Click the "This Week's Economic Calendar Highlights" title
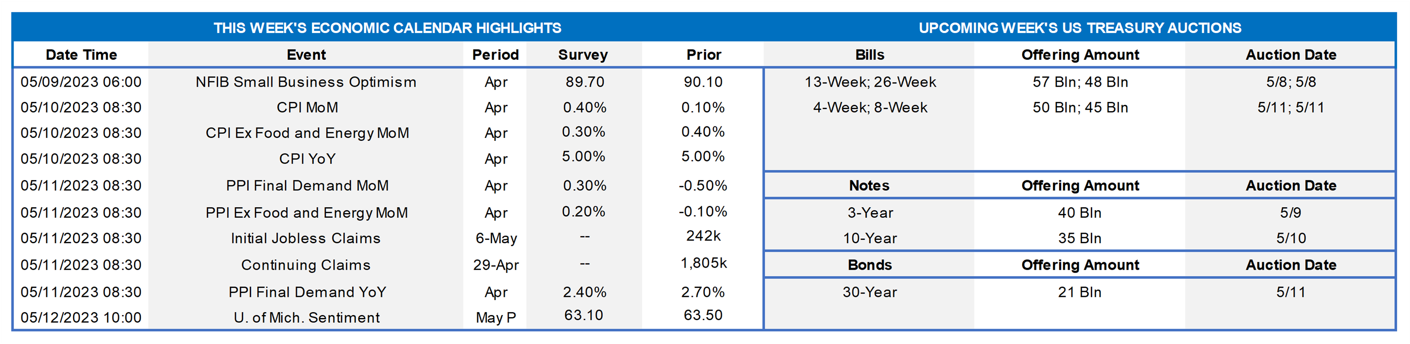This screenshot has height=344, width=1410. tap(387, 28)
